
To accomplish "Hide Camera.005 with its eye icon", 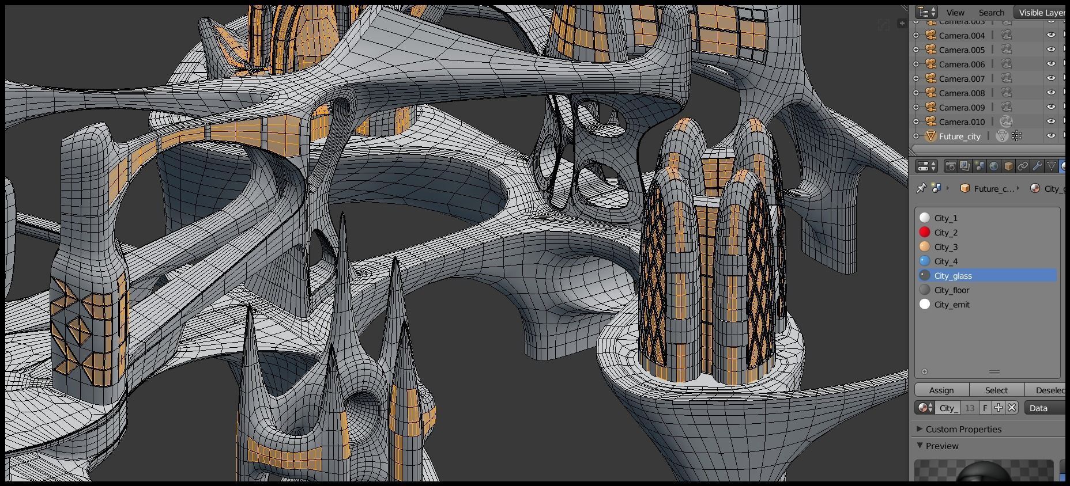I will point(1051,50).
